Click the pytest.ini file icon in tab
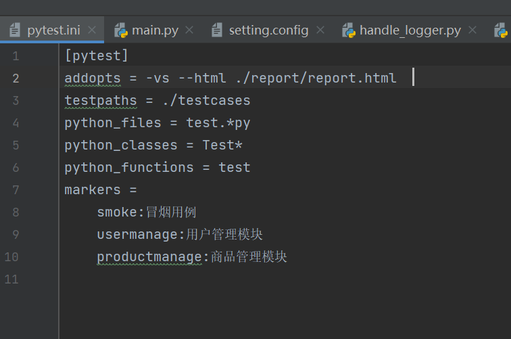511x339 pixels. coord(14,30)
